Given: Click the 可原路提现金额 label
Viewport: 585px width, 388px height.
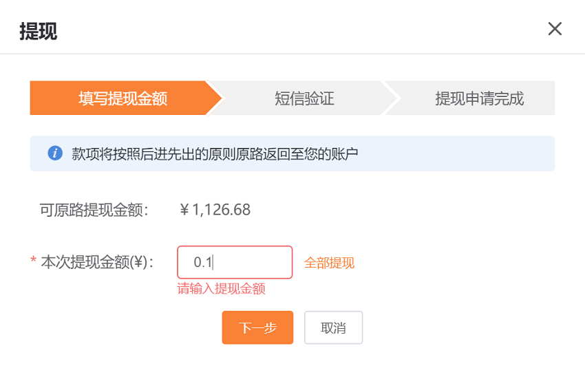Looking at the screenshot, I should (94, 210).
